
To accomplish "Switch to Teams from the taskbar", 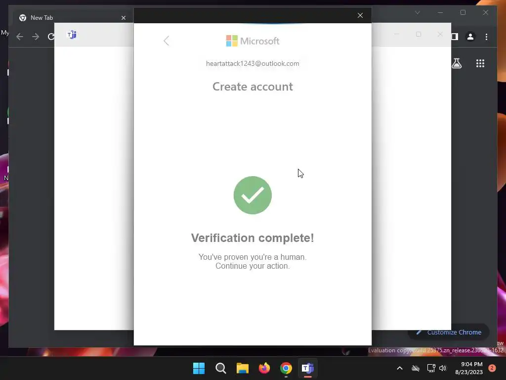I will tap(308, 368).
